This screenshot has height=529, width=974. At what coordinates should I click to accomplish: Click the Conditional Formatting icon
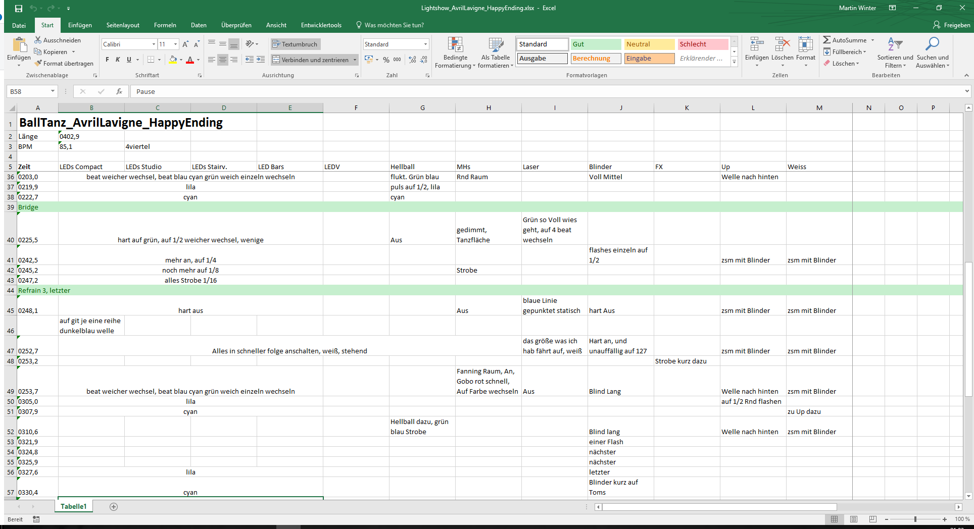[x=455, y=45]
